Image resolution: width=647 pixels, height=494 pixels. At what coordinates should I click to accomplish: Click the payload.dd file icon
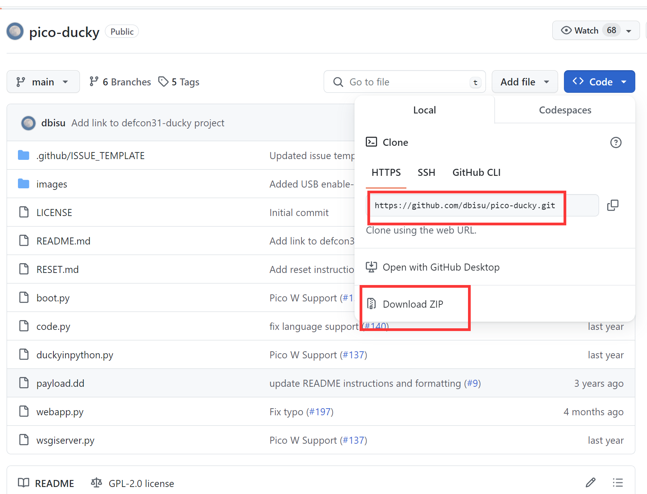click(24, 383)
